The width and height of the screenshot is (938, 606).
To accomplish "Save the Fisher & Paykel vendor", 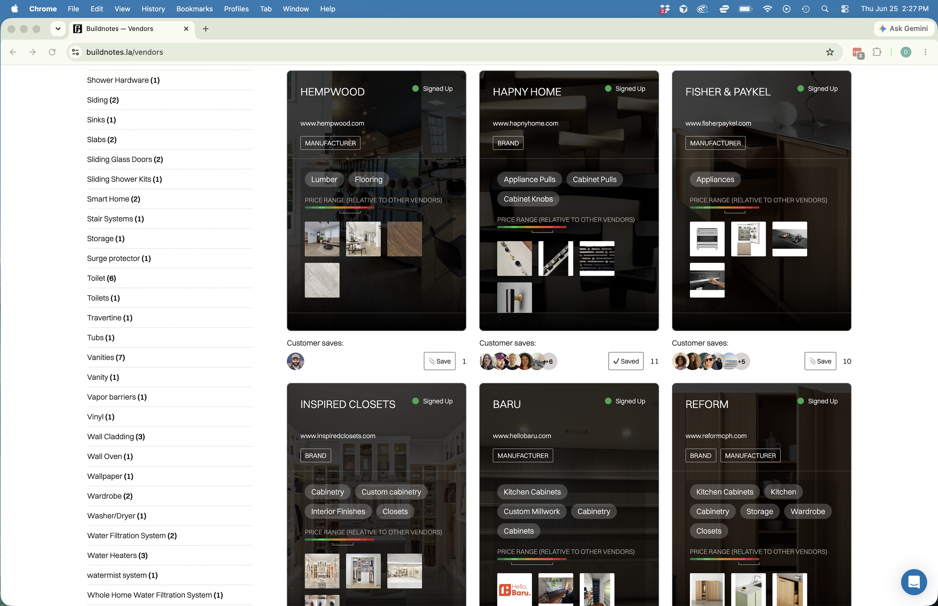I will click(x=820, y=361).
